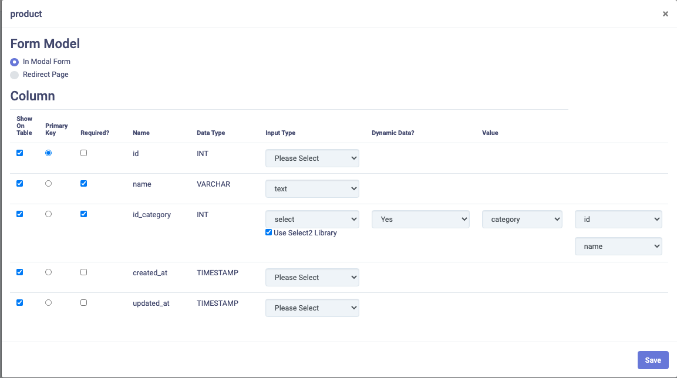Uncheck Show On Table for updated_at

click(x=19, y=302)
